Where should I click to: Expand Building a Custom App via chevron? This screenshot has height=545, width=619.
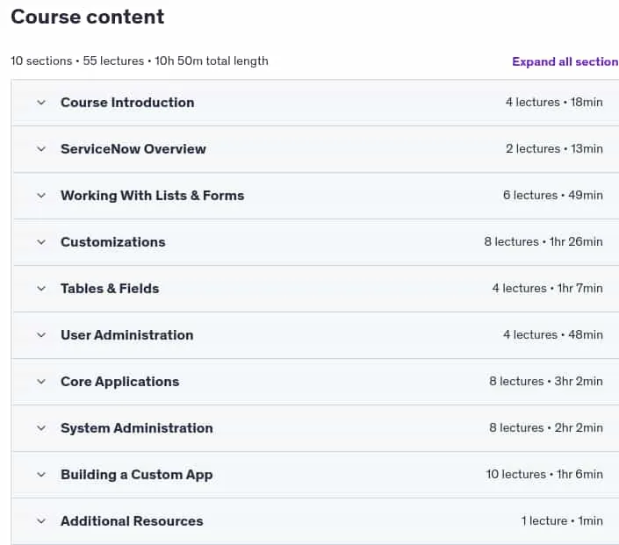click(x=41, y=475)
